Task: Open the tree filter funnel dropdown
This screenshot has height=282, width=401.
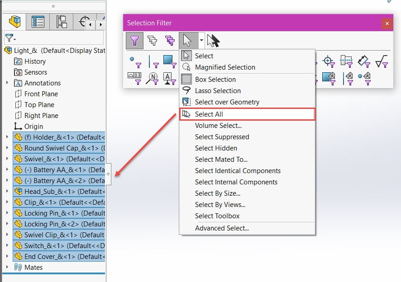Action: [10, 38]
